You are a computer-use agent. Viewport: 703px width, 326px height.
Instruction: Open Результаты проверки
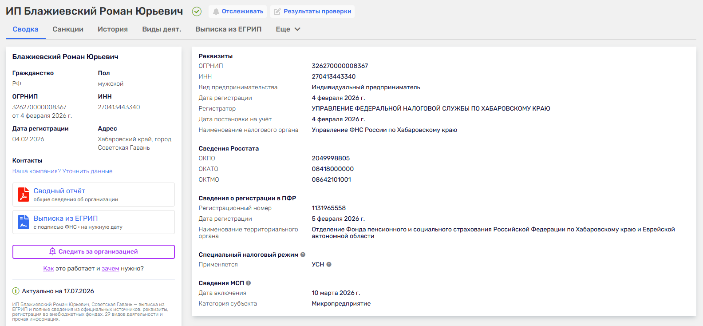[312, 12]
